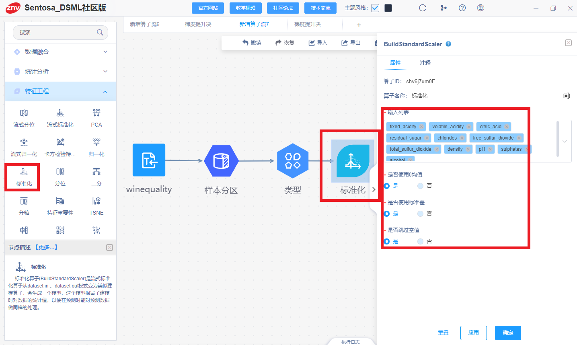Select 否 for 是否跳过空值
Screen dimensions: 577x345
coord(420,241)
